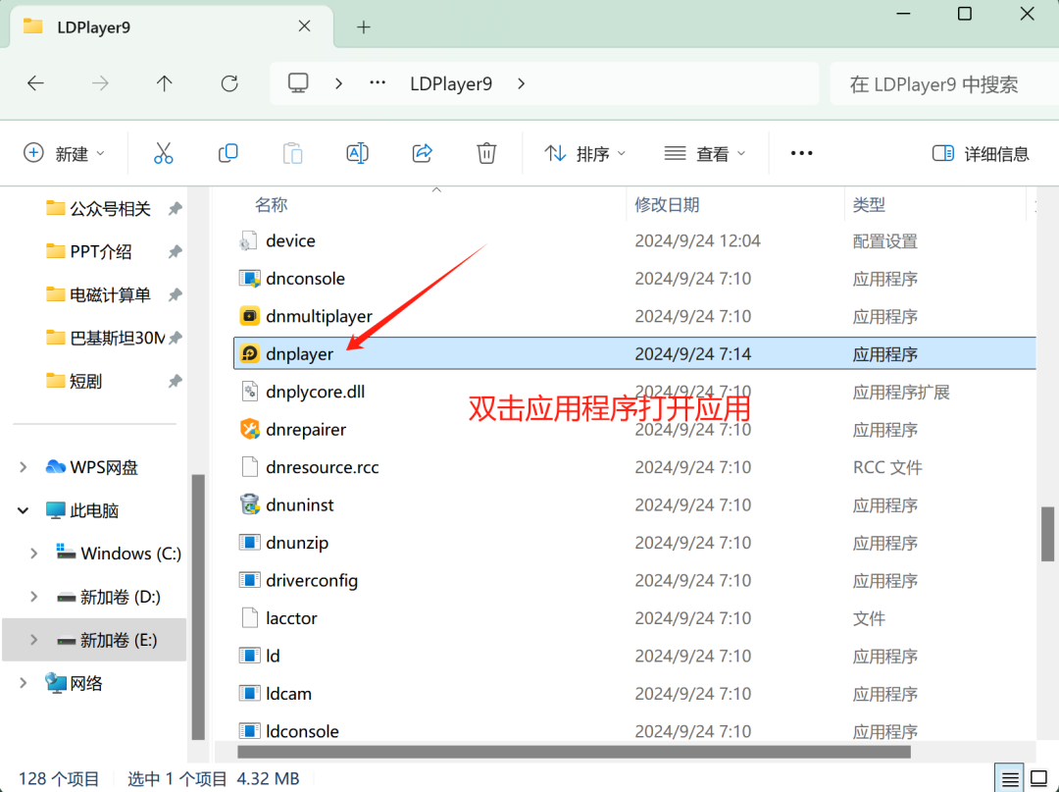
Task: Click the dnmultiplayer application icon
Action: click(x=250, y=316)
